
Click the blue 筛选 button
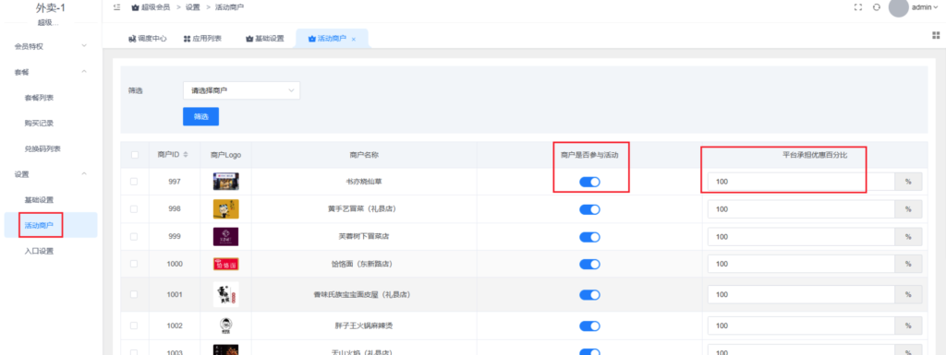click(200, 117)
